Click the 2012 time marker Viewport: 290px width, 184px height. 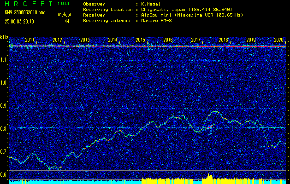[57, 40]
